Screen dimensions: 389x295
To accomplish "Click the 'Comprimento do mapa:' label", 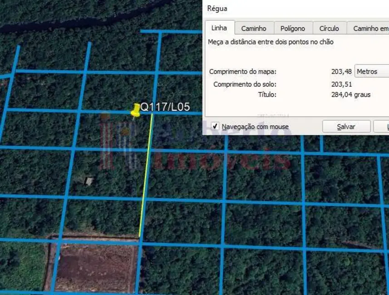I will (243, 71).
